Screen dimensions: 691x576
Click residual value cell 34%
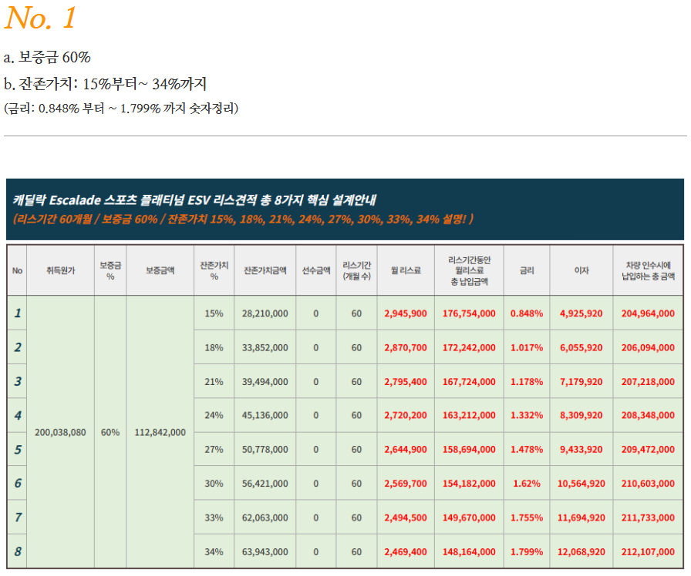coord(214,552)
